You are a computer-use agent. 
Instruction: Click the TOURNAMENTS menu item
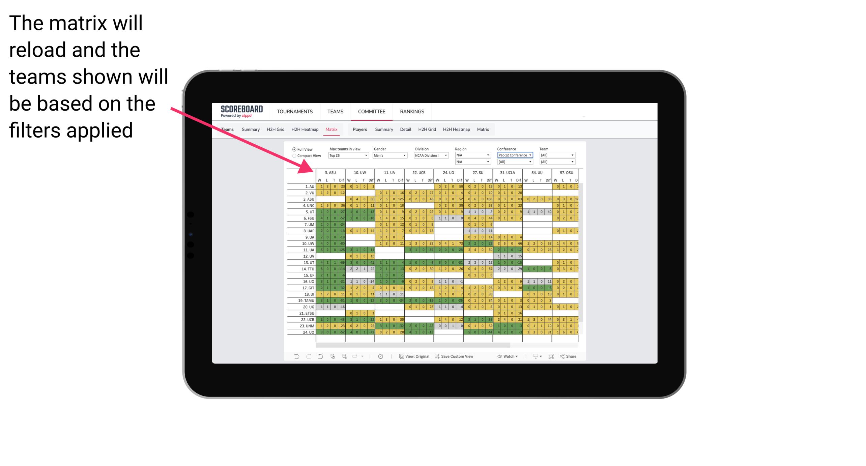click(294, 111)
